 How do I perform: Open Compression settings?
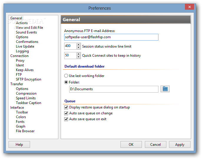coord(26,93)
